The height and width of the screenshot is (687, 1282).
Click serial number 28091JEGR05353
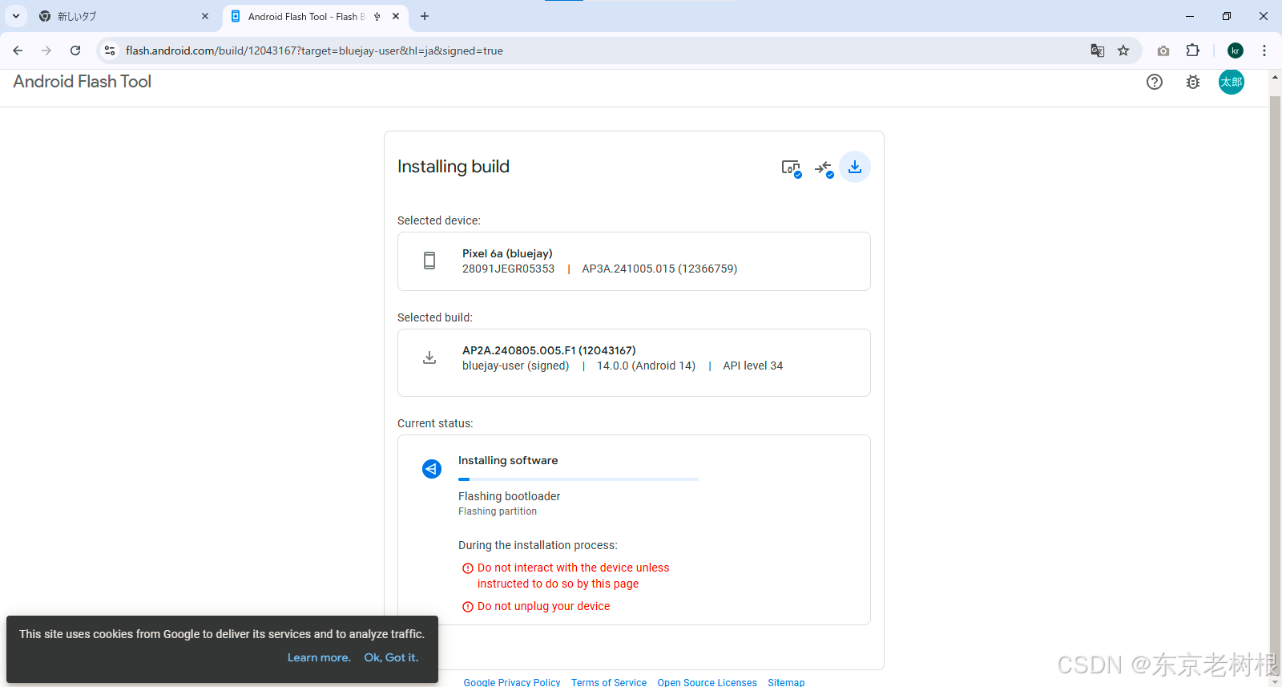point(508,269)
